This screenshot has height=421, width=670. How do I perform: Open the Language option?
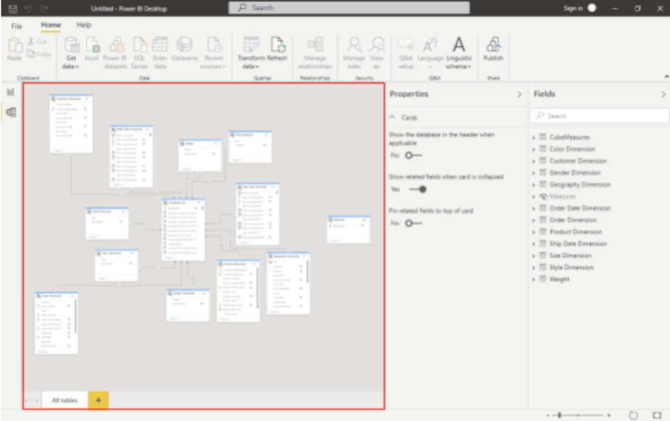[431, 53]
